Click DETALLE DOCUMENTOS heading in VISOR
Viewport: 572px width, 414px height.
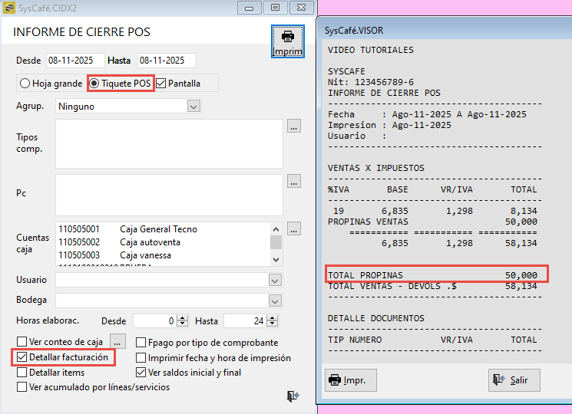click(x=376, y=318)
